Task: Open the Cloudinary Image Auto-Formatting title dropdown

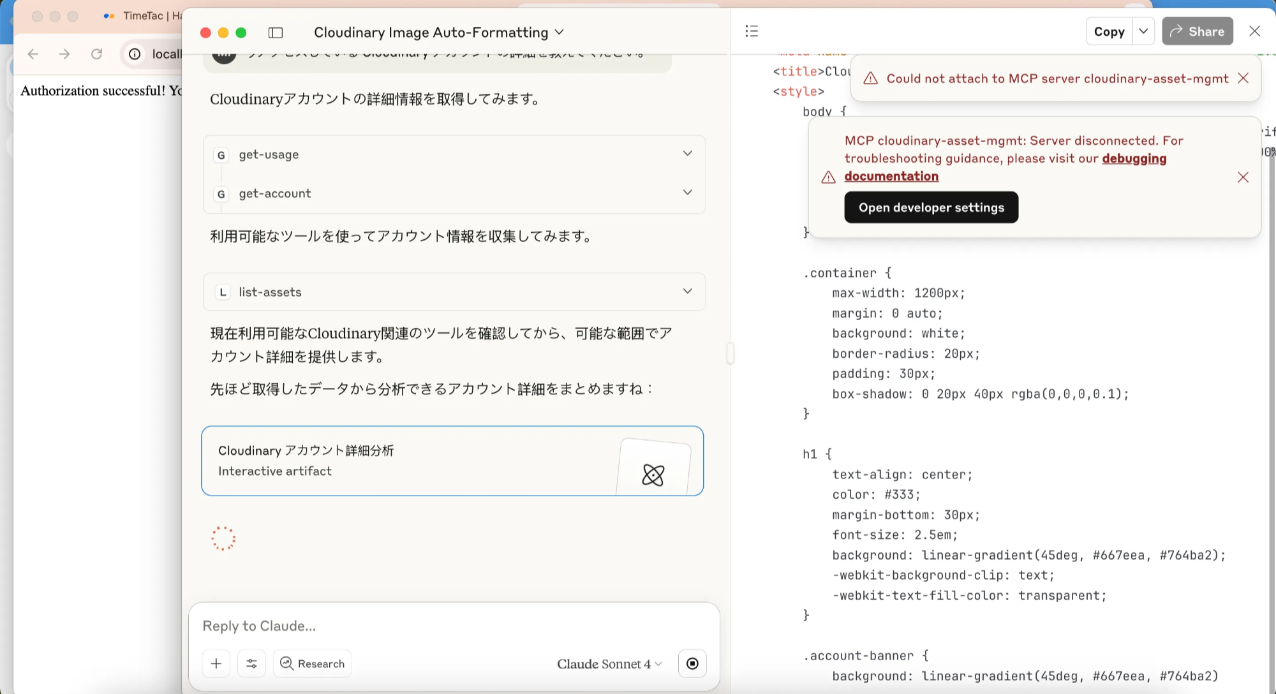Action: [439, 33]
